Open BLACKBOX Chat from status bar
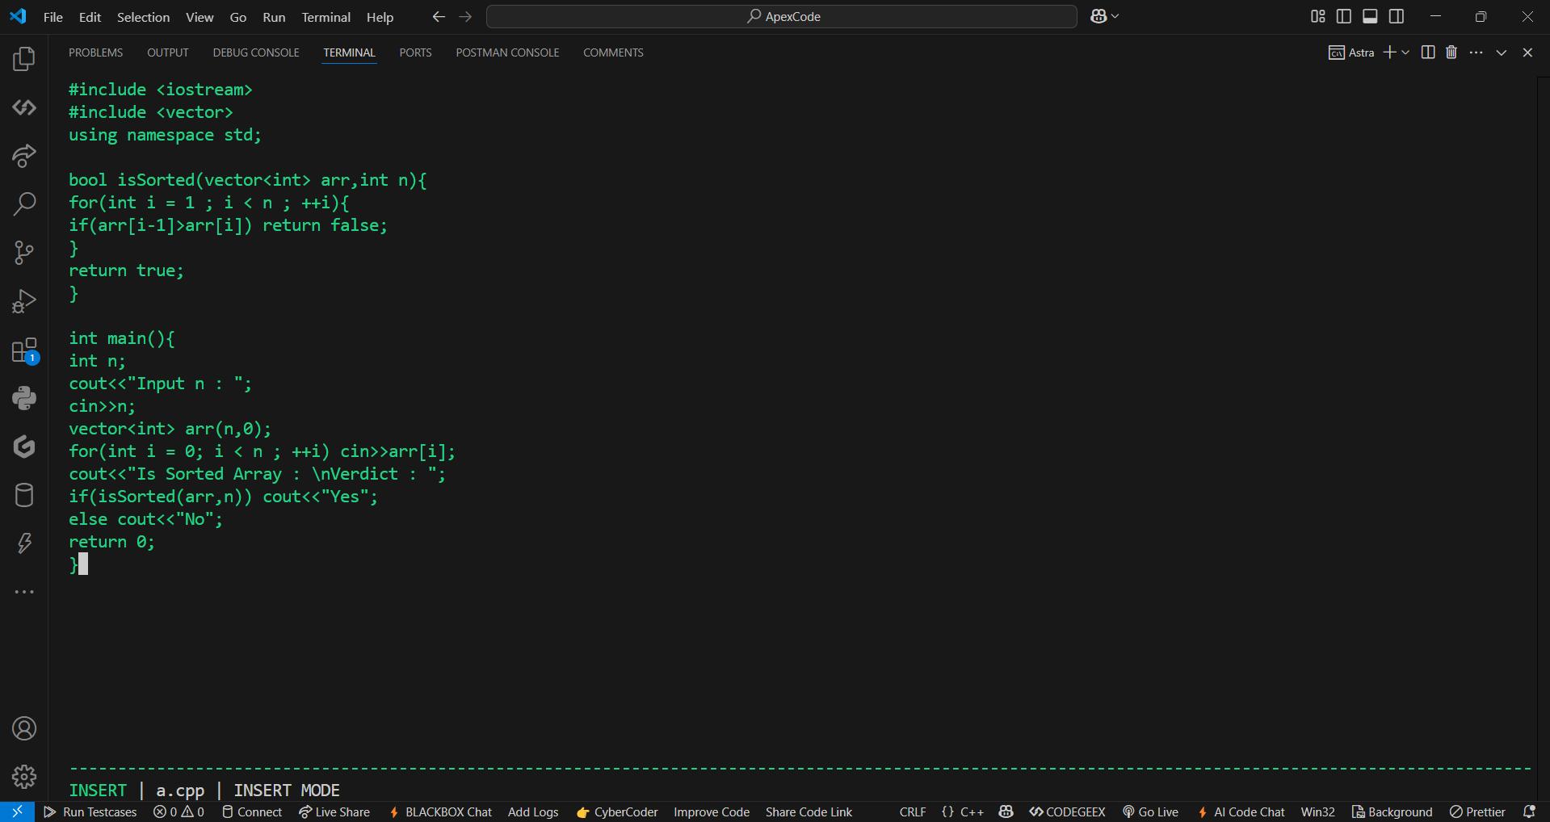 point(440,812)
